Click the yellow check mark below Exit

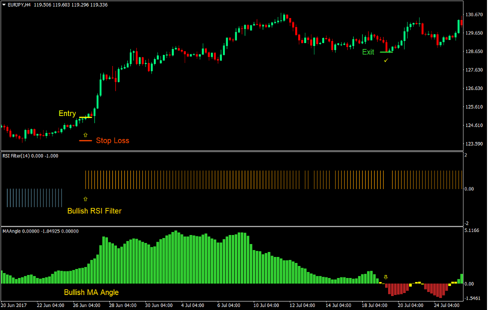pos(386,60)
